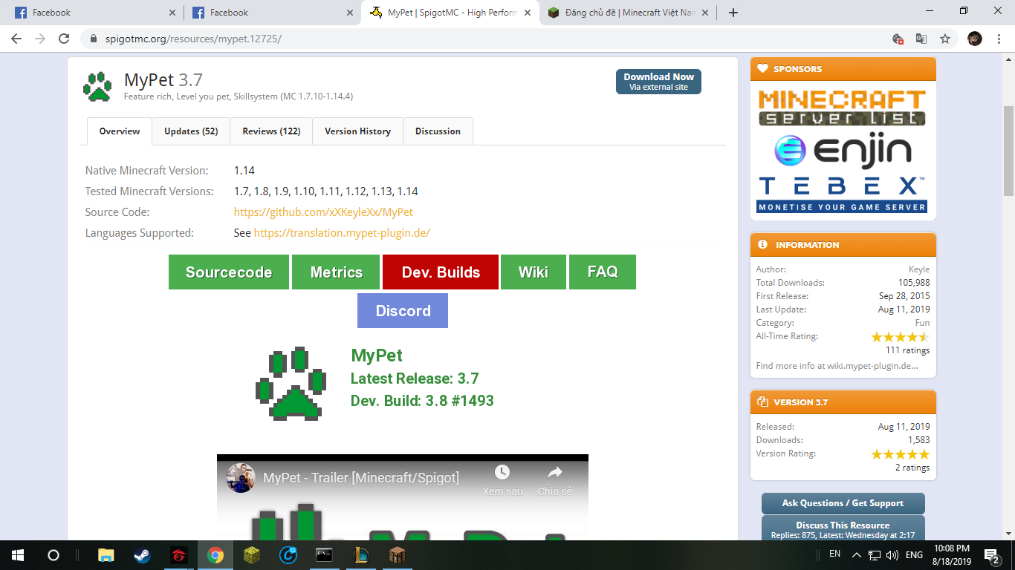Click the green Metrics button
The height and width of the screenshot is (570, 1015).
click(337, 272)
